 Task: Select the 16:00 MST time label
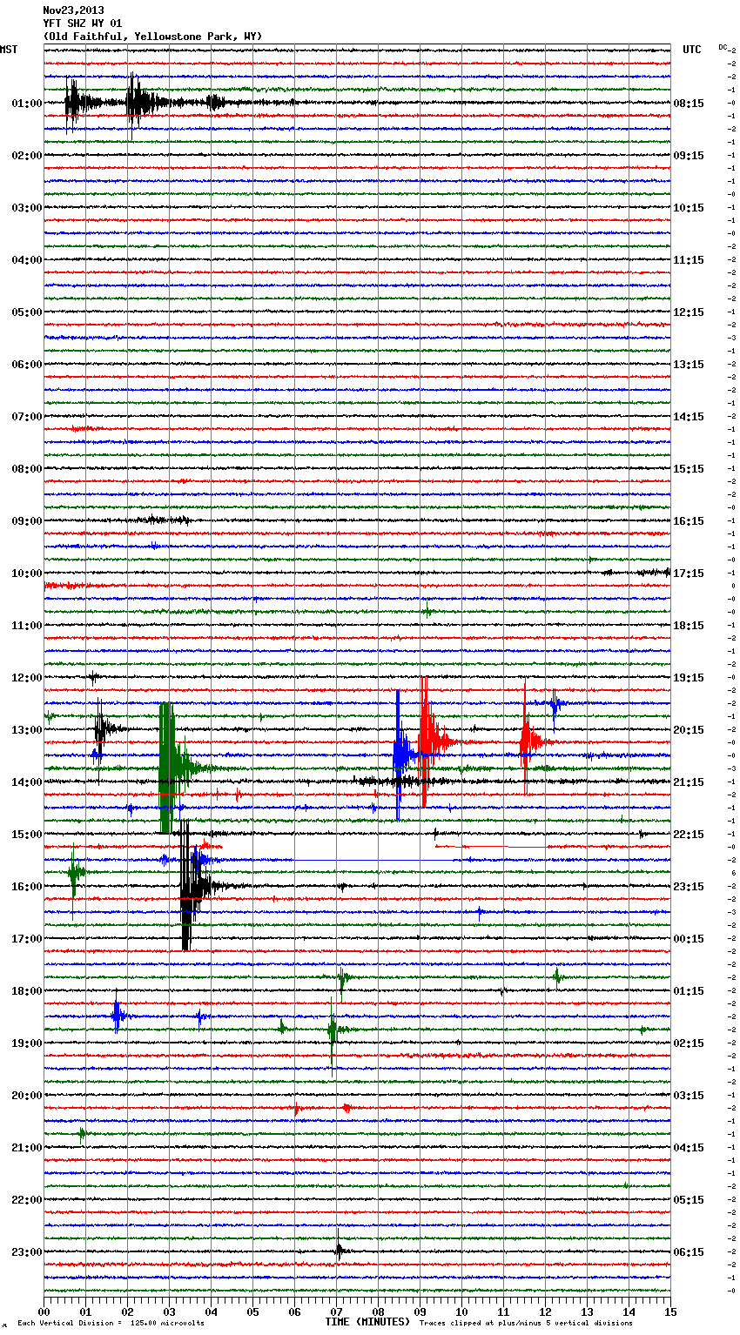coord(27,886)
